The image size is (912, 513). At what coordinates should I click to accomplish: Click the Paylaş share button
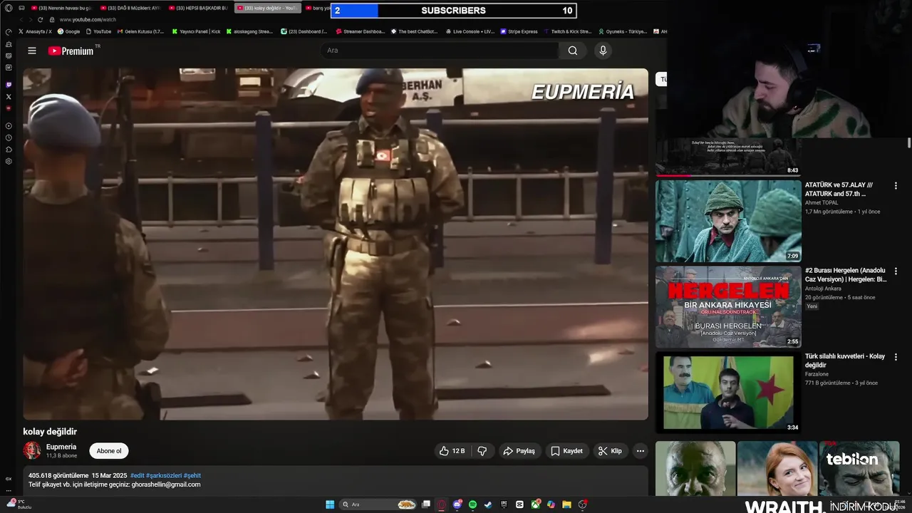pos(519,451)
